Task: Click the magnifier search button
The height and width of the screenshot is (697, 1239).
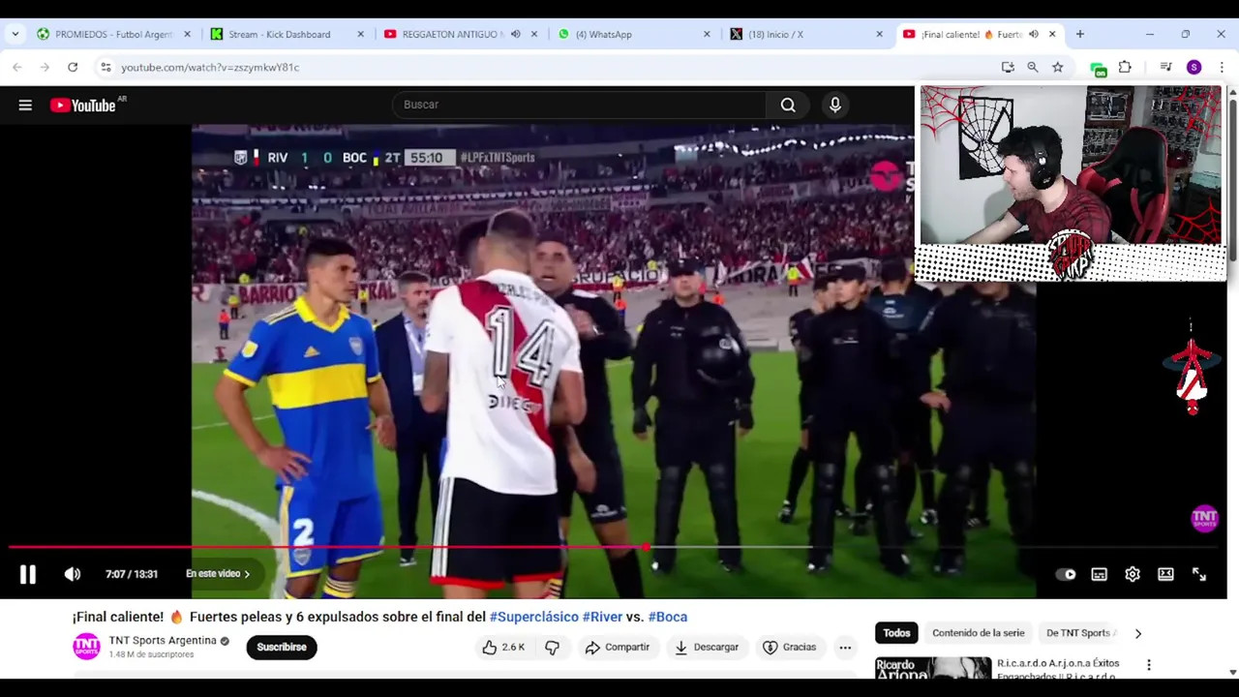Action: tap(788, 105)
